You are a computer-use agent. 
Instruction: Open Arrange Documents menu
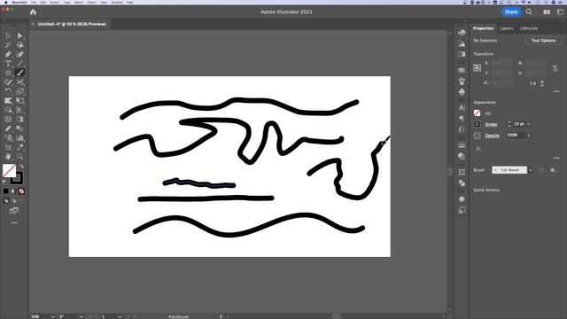point(547,12)
